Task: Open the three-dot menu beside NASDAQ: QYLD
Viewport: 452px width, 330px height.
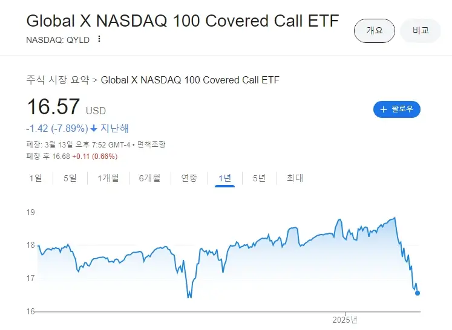Action: pos(100,39)
